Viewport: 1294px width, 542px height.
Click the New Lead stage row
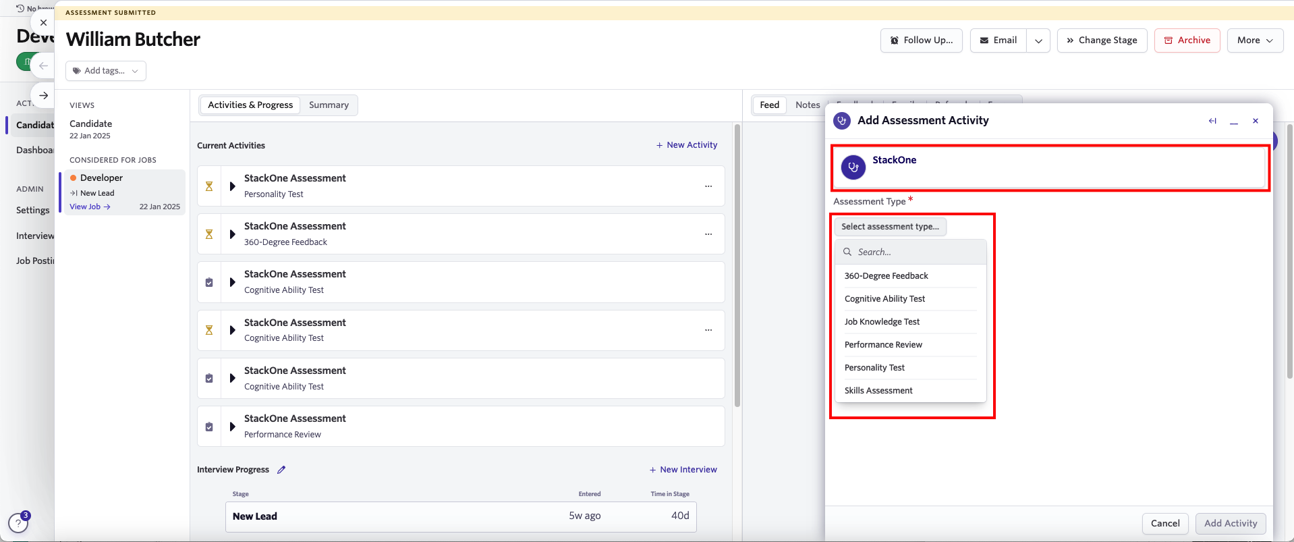tap(461, 516)
